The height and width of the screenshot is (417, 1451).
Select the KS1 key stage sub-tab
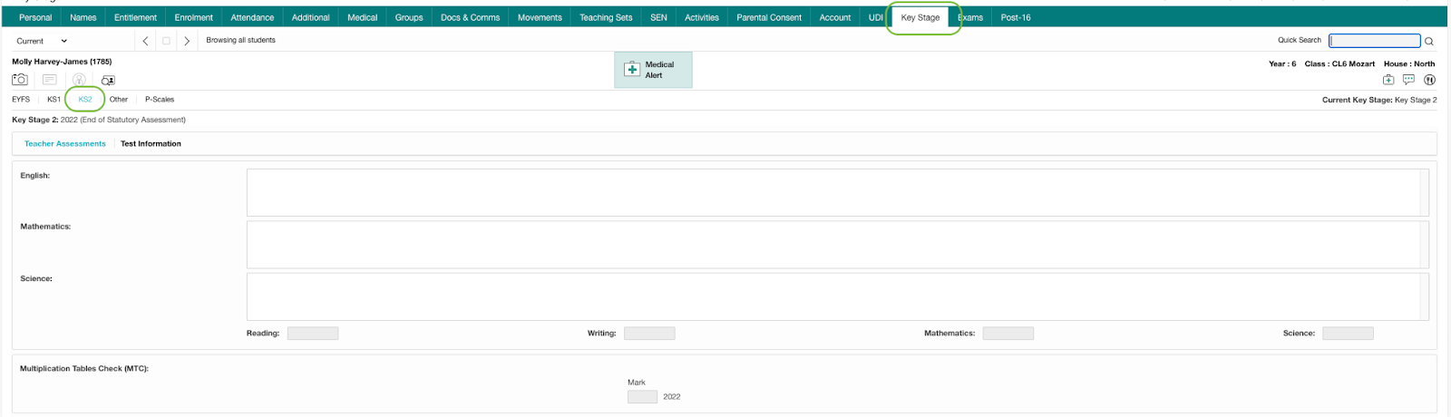pyautogui.click(x=54, y=99)
